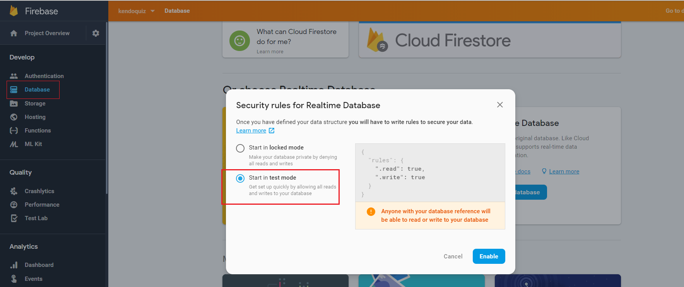Viewport: 684px width, 287px height.
Task: Open Test Lab in the sidebar
Action: point(36,218)
